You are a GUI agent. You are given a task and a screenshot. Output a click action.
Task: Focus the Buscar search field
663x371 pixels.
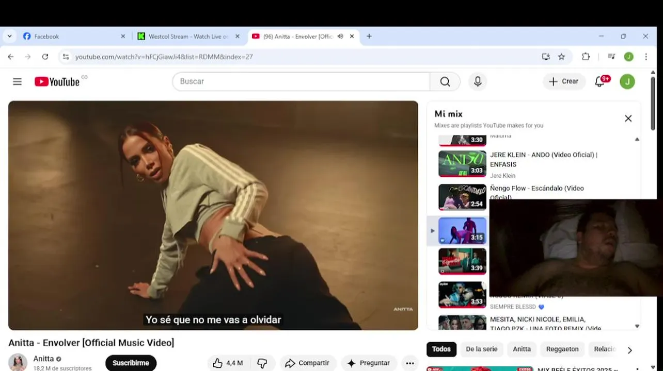click(301, 81)
